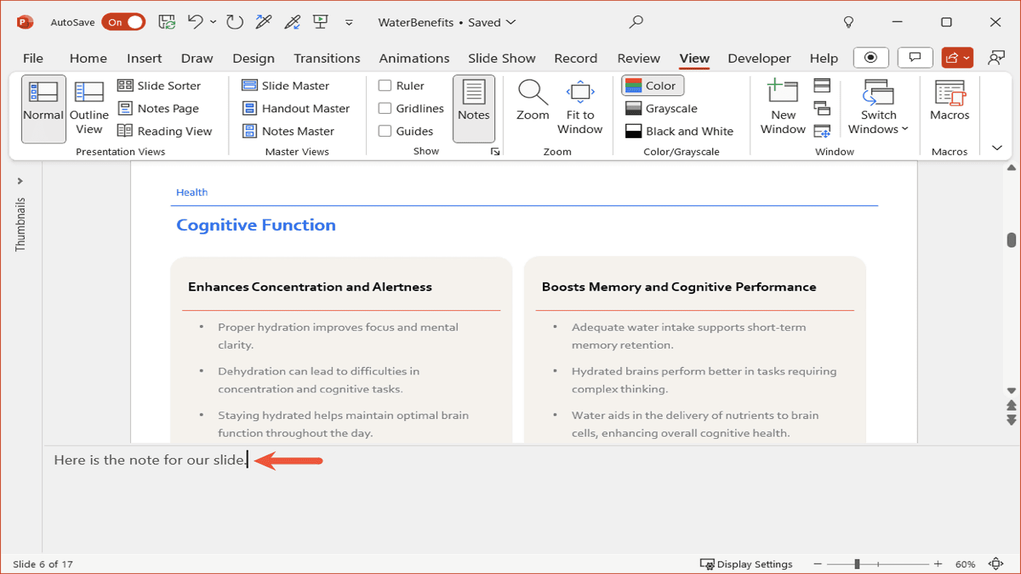Collapse the ribbon with chevron
This screenshot has width=1021, height=574.
[x=997, y=148]
